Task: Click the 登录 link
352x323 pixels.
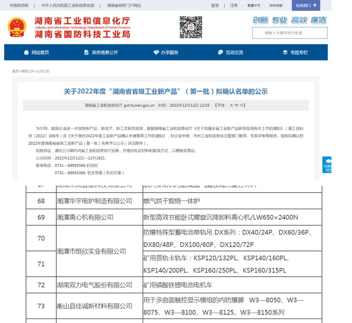Action: click(215, 6)
